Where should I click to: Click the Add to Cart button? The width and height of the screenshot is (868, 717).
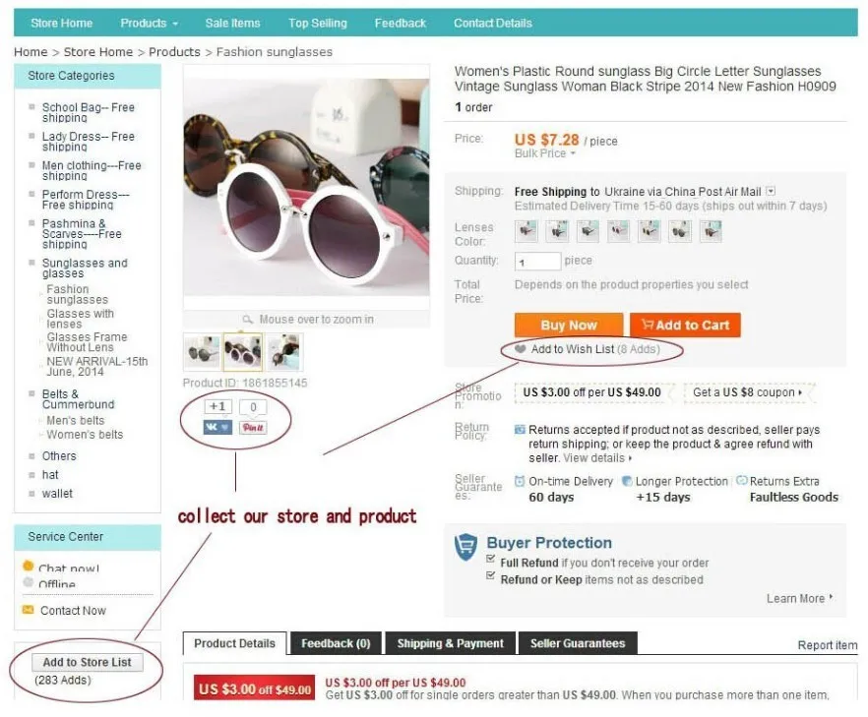click(685, 325)
